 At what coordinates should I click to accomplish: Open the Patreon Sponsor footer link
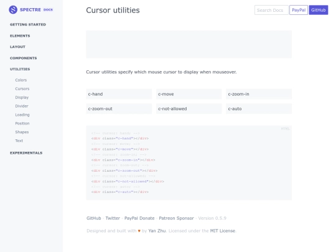pyautogui.click(x=176, y=218)
